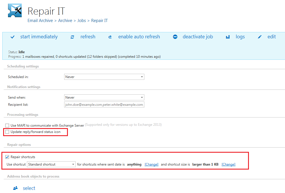
Task: Enable Use MAPI to communicate checkbox
Action: pyautogui.click(x=7, y=125)
